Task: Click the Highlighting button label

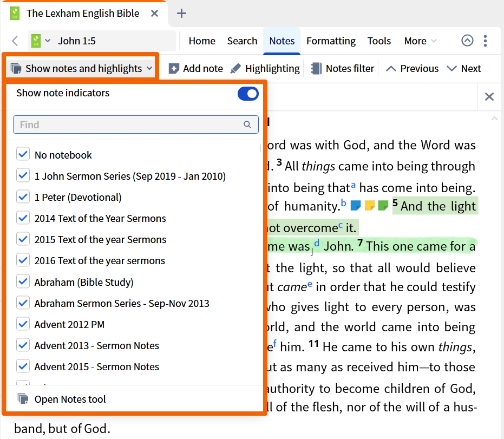Action: point(272,68)
